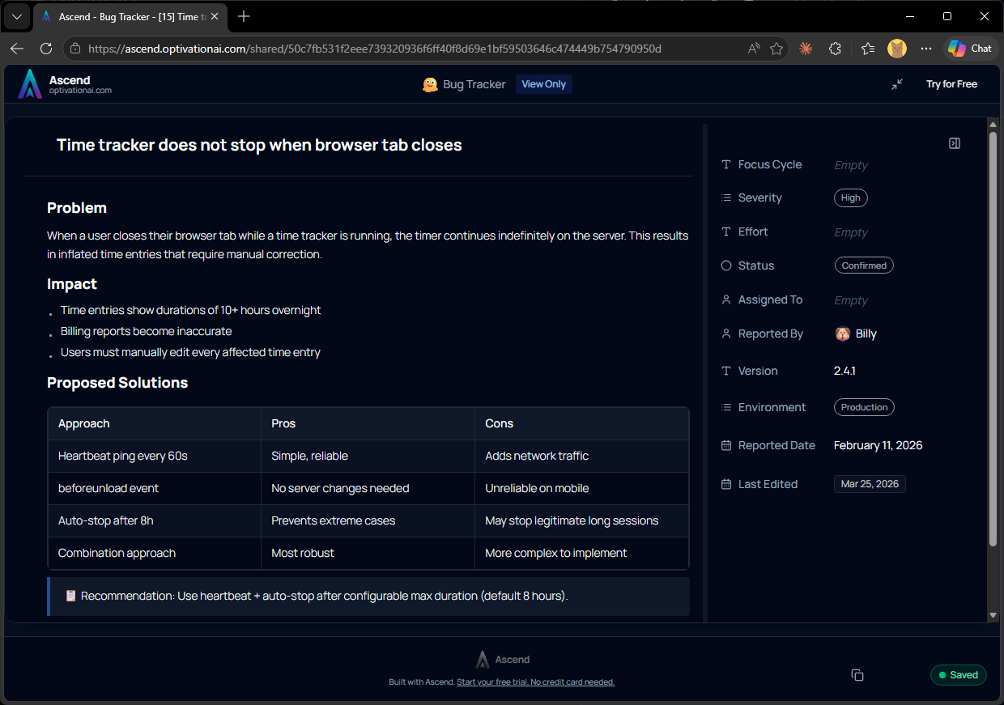
Task: Open browser Extensions puzzle icon
Action: (836, 49)
